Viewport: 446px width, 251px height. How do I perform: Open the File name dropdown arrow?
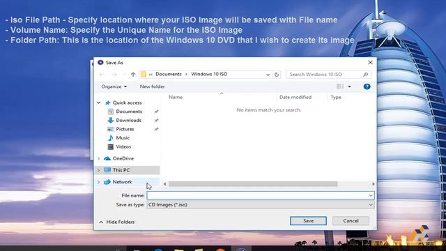tap(371, 195)
